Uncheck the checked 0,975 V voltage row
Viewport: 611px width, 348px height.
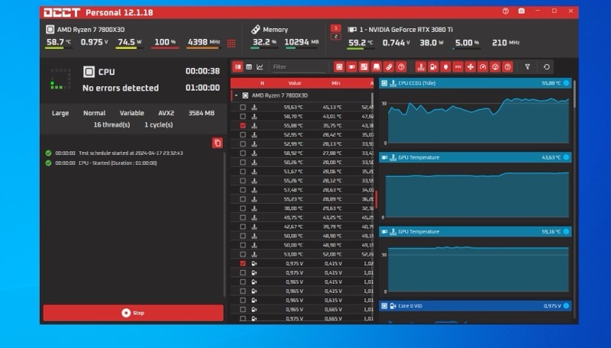tap(243, 263)
